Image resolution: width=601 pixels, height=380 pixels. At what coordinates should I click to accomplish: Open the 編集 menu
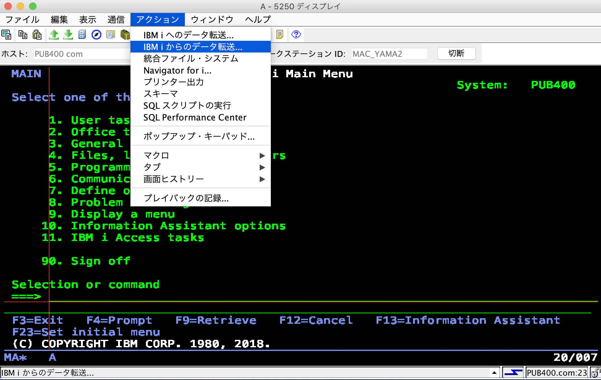(x=59, y=19)
